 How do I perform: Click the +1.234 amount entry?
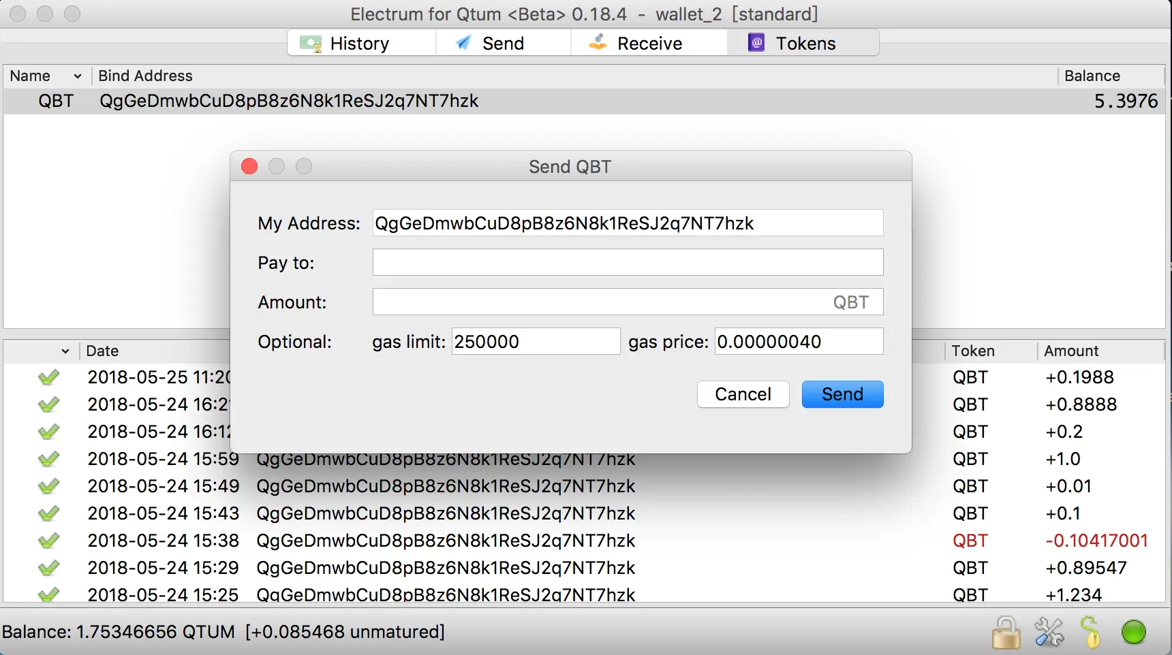pos(1073,594)
